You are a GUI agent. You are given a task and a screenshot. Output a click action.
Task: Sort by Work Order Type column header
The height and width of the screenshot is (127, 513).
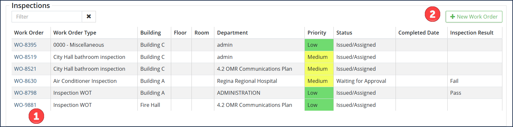(x=75, y=33)
